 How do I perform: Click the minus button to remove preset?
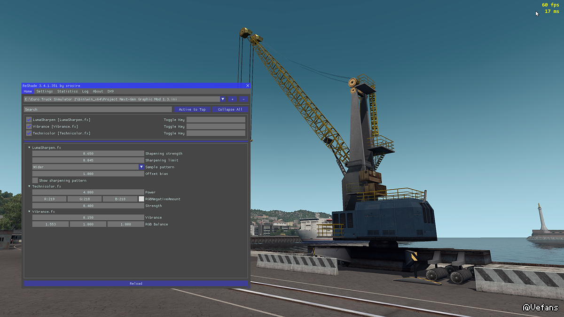coord(243,100)
